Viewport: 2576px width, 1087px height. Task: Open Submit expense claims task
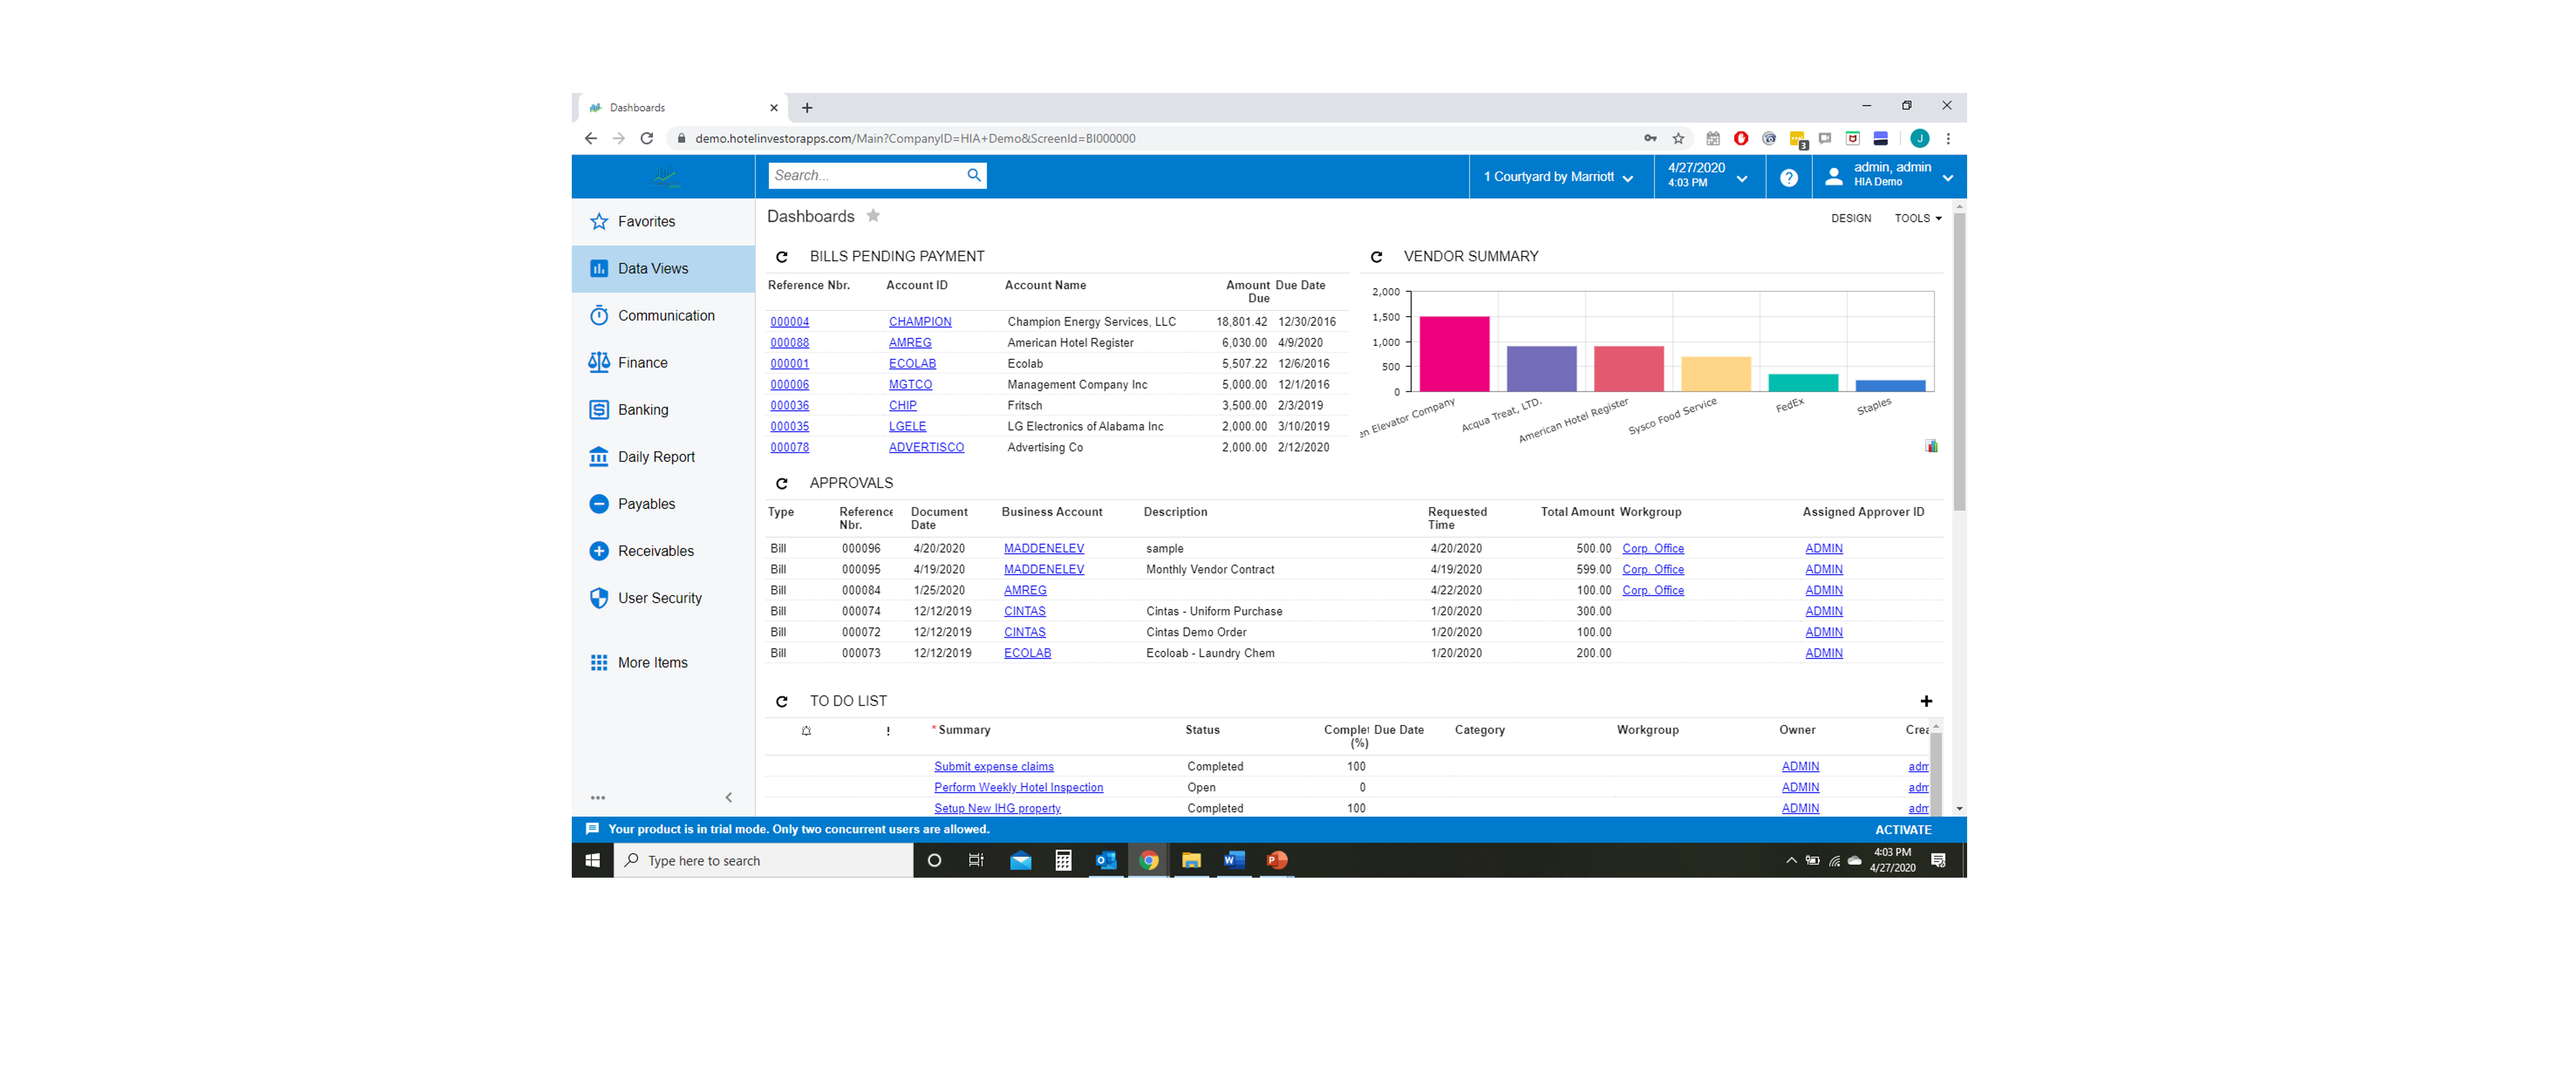click(994, 766)
